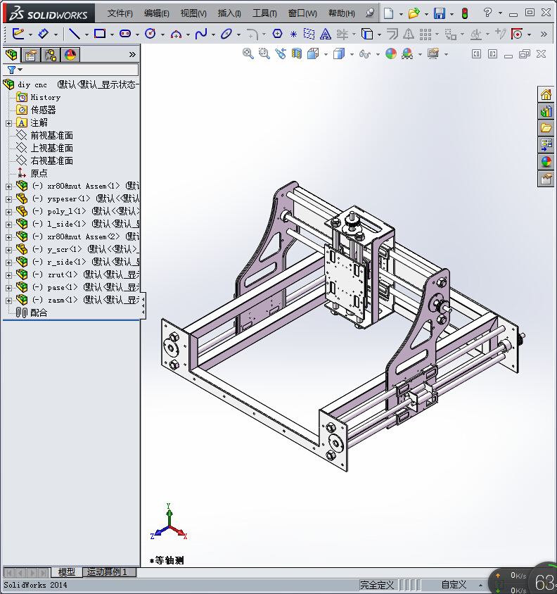Select the Line sketch tool
The height and width of the screenshot is (594, 557).
click(x=75, y=34)
